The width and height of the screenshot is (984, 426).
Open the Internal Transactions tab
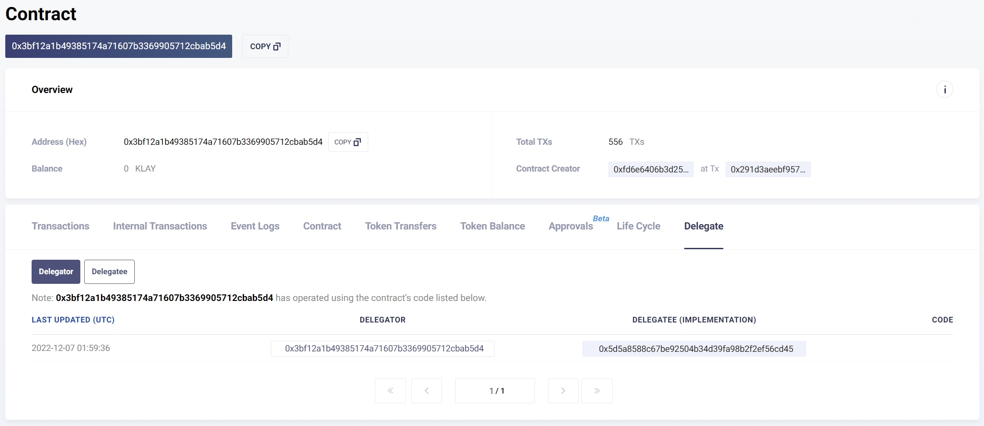coord(160,226)
